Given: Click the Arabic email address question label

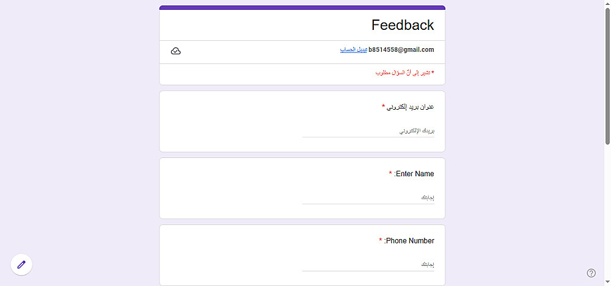Looking at the screenshot, I should (411, 107).
